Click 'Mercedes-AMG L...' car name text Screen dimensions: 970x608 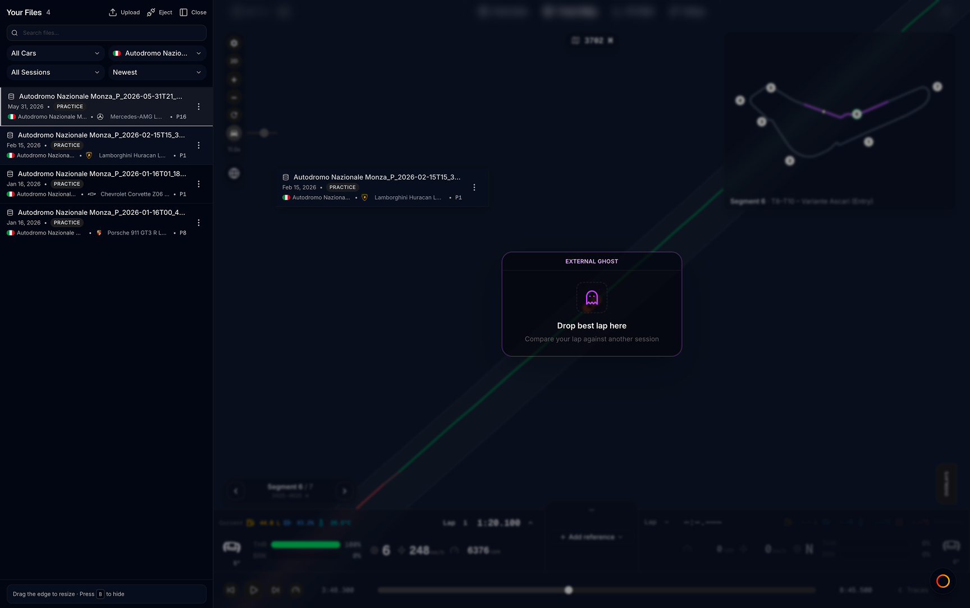coord(136,117)
